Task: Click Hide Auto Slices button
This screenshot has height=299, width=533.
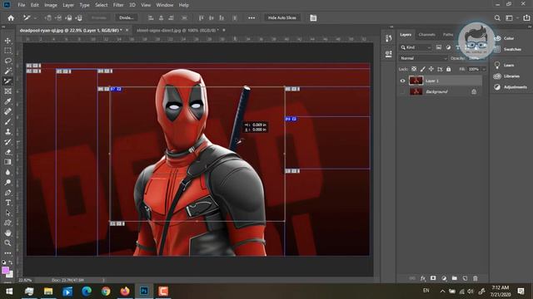Action: (x=282, y=17)
